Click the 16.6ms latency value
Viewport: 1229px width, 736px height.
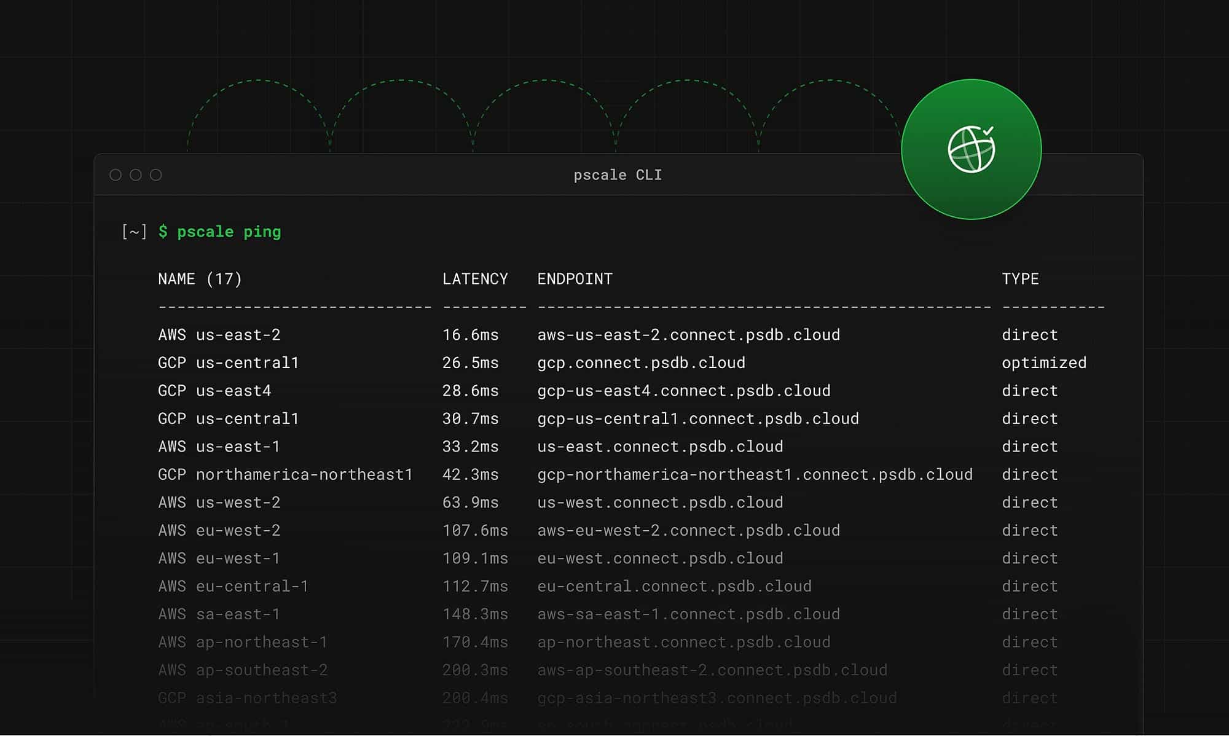tap(470, 335)
